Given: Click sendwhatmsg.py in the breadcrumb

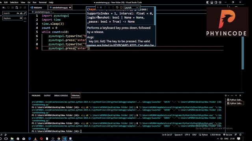Looking at the screenshot, I should click(x=42, y=12).
